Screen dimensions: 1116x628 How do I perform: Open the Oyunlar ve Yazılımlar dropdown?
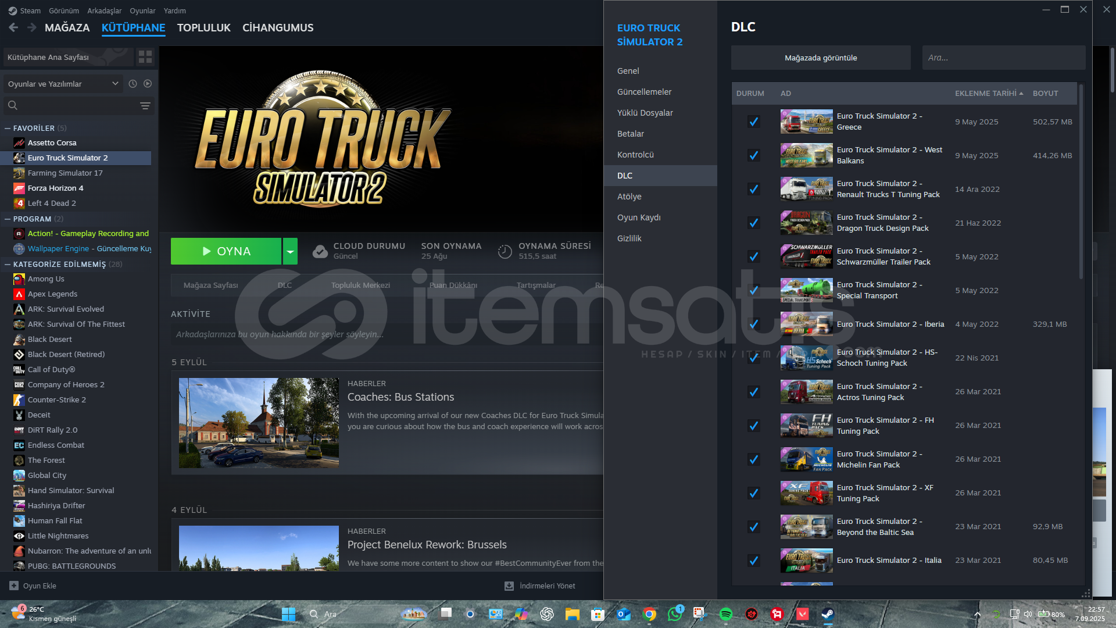pos(63,84)
